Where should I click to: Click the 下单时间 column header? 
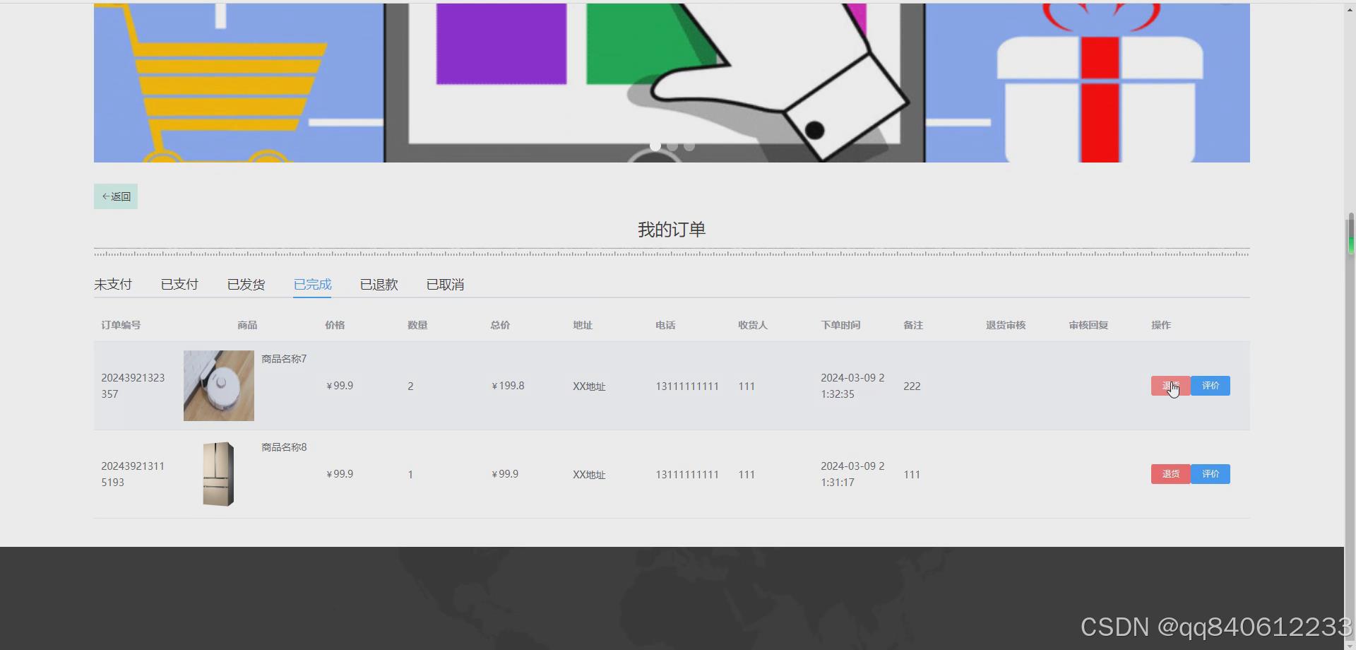[x=840, y=325]
